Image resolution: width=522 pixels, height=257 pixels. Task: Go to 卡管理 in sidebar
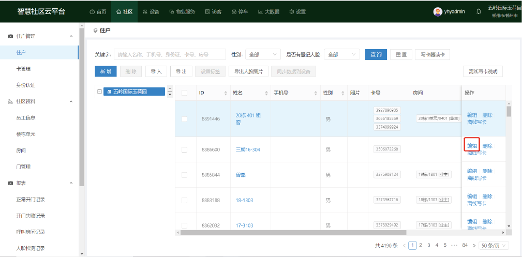[24, 69]
